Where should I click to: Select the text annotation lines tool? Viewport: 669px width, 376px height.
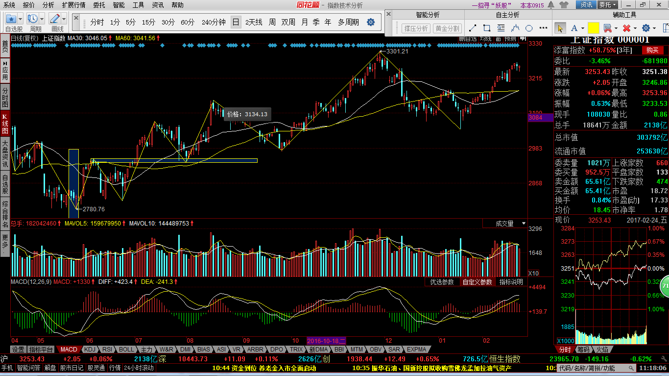(x=501, y=28)
